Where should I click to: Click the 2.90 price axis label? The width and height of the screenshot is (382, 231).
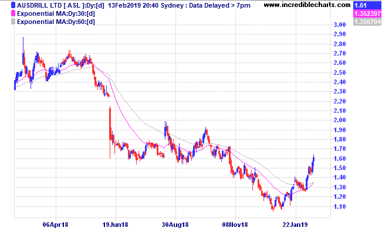click(x=340, y=34)
